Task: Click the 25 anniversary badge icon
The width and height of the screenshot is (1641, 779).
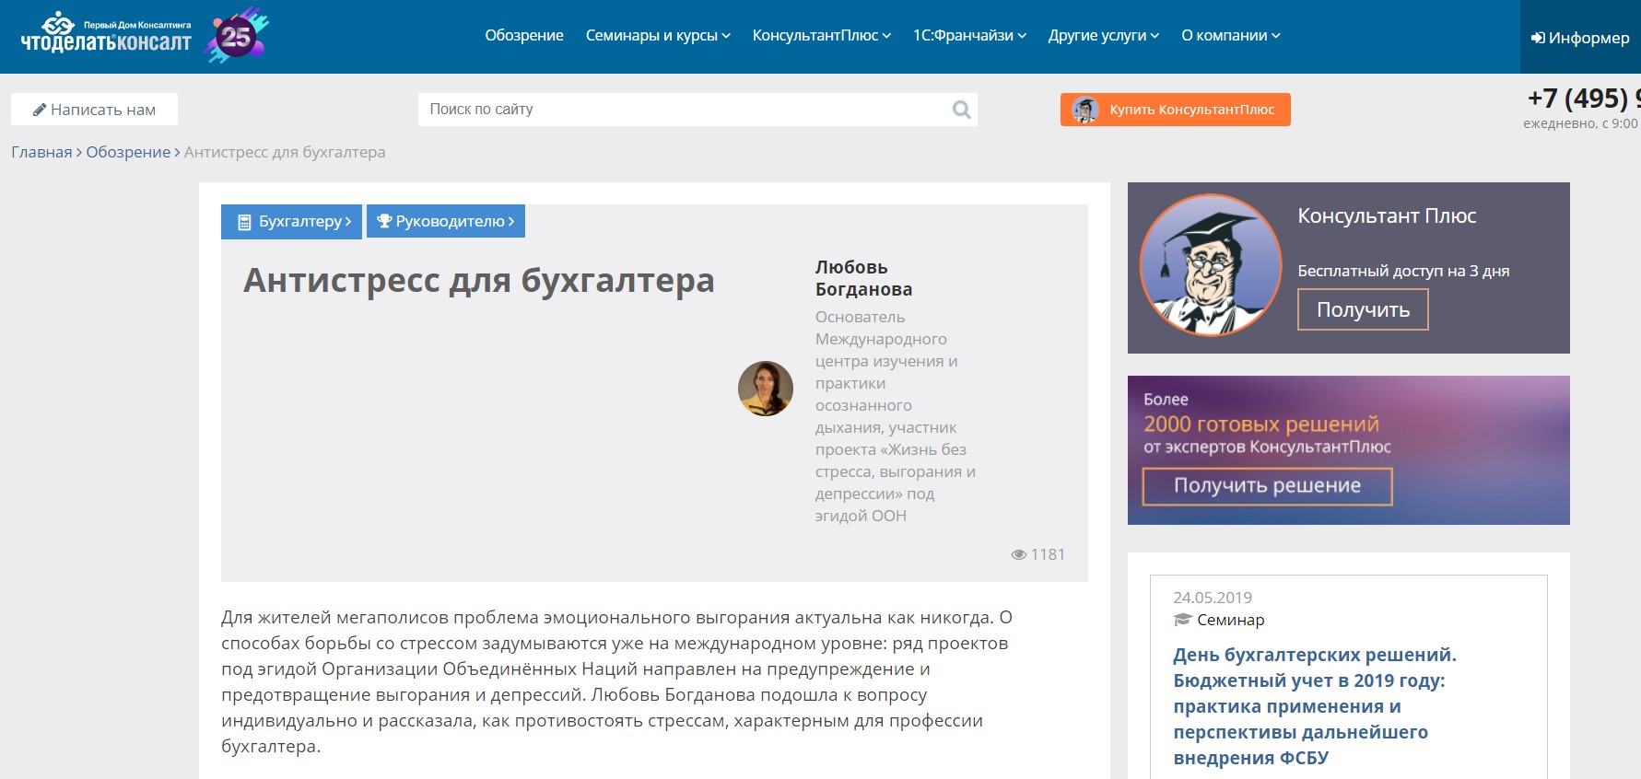Action: (237, 36)
